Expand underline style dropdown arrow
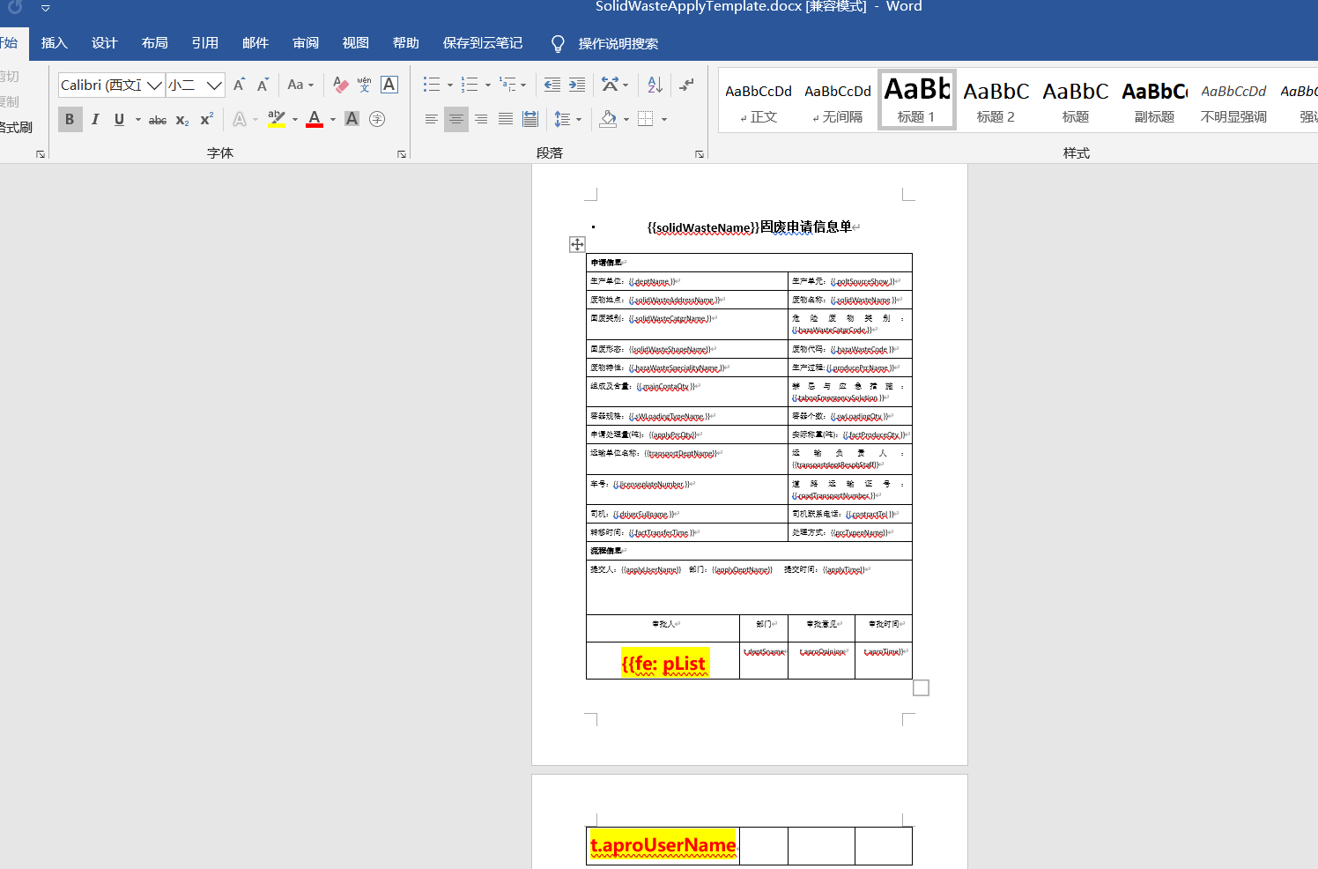The width and height of the screenshot is (1318, 869). [x=138, y=119]
